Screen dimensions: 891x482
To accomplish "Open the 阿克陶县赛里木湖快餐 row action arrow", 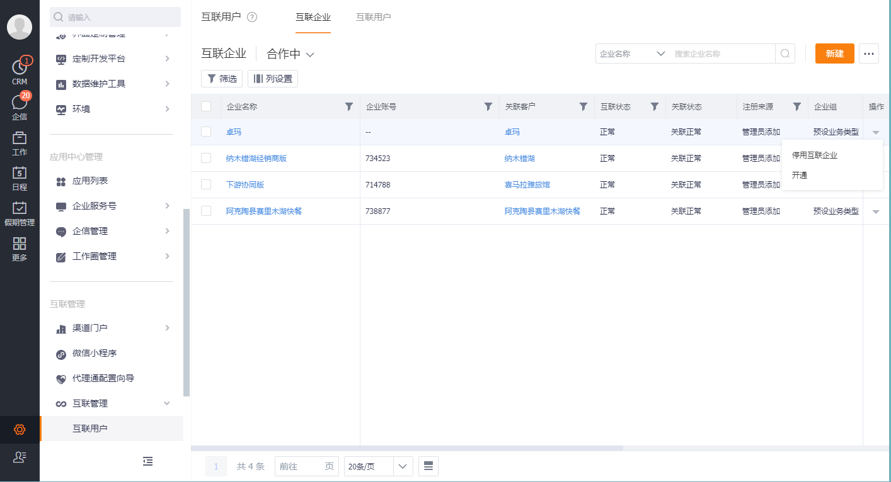I will pos(876,211).
